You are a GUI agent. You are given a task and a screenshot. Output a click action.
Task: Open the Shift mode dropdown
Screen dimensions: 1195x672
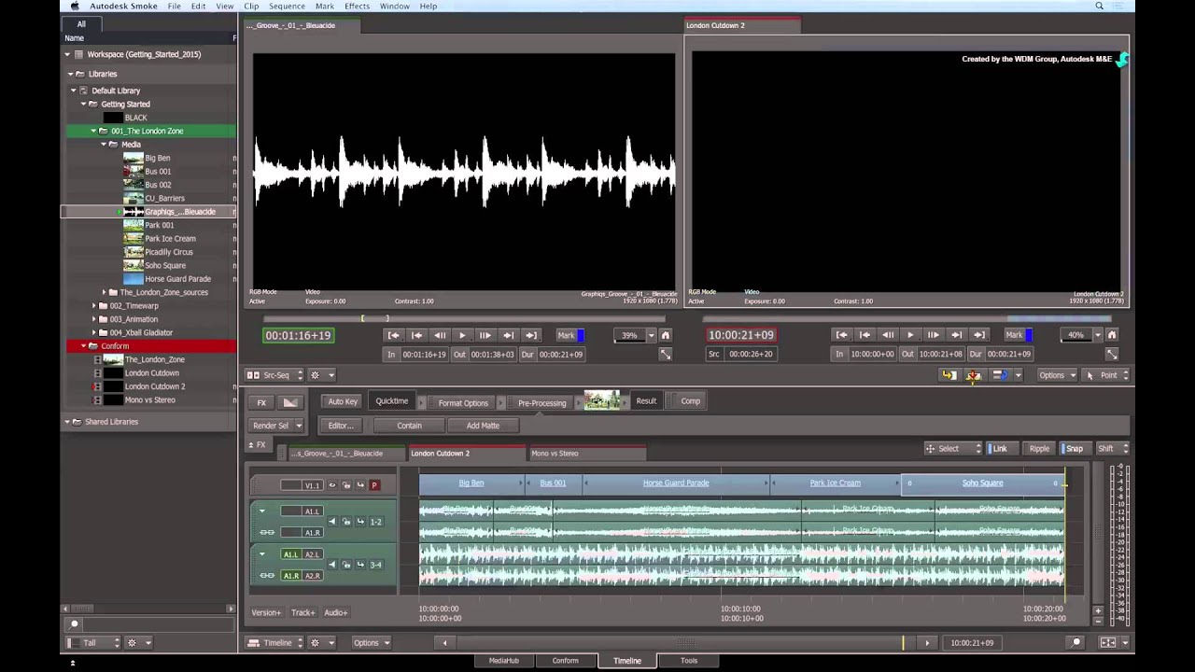click(x=1111, y=449)
